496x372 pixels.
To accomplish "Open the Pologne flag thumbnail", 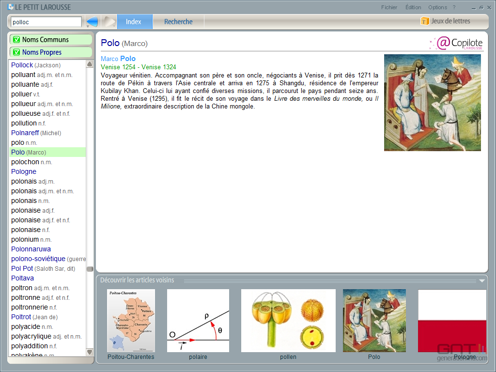I will 452,321.
